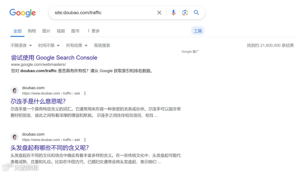Open the 时间不限 dropdown

pos(49,46)
